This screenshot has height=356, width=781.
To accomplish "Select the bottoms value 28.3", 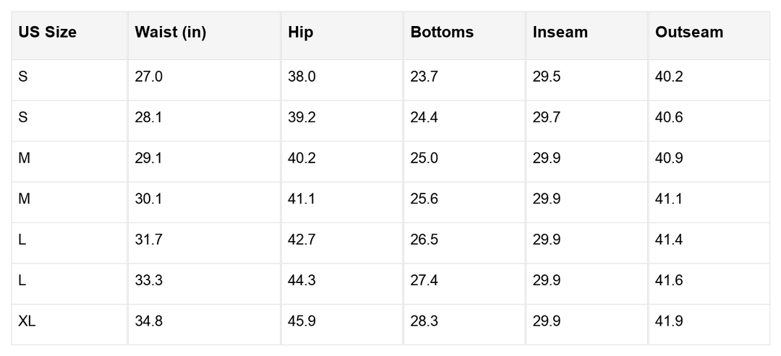I will point(424,321).
